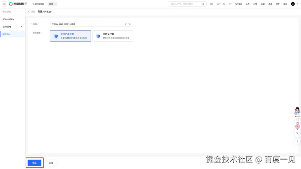Click the Baidu AI Cloud (百度智能云) logo
The height and width of the screenshot is (169, 301).
(18, 4)
